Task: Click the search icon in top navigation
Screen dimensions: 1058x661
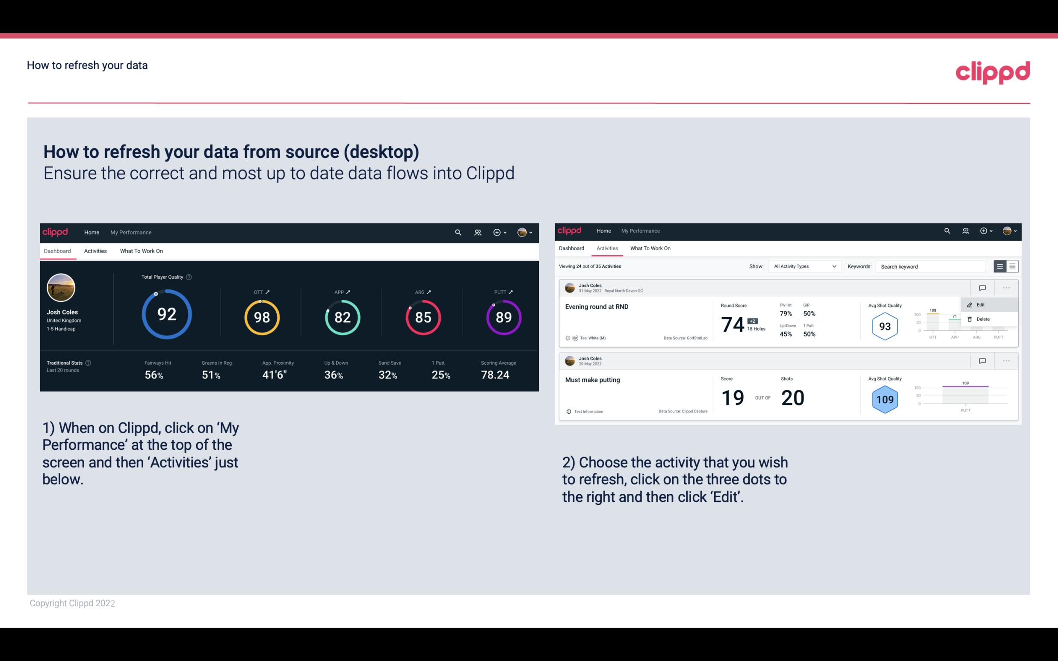Action: (458, 232)
